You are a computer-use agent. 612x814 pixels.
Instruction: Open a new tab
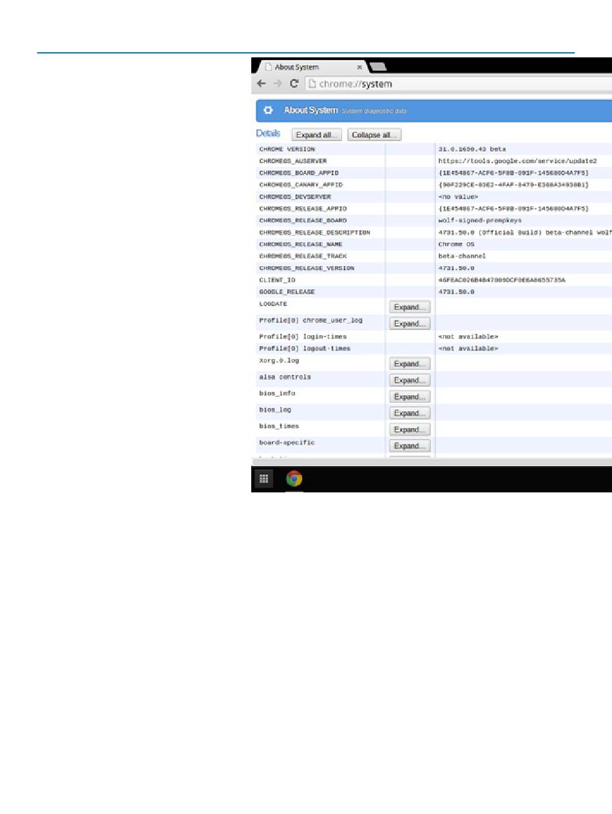tap(378, 67)
